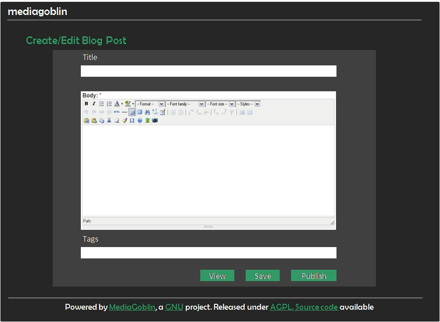Screen dimensions: 440x322
Task: Open the AGPL license link
Action: click(x=282, y=307)
